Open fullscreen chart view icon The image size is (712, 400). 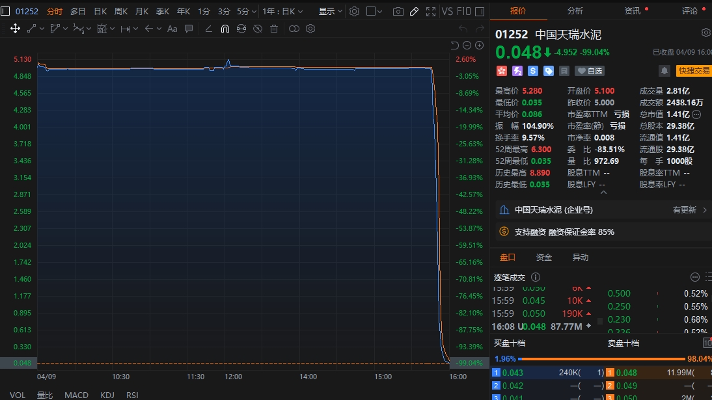click(430, 11)
